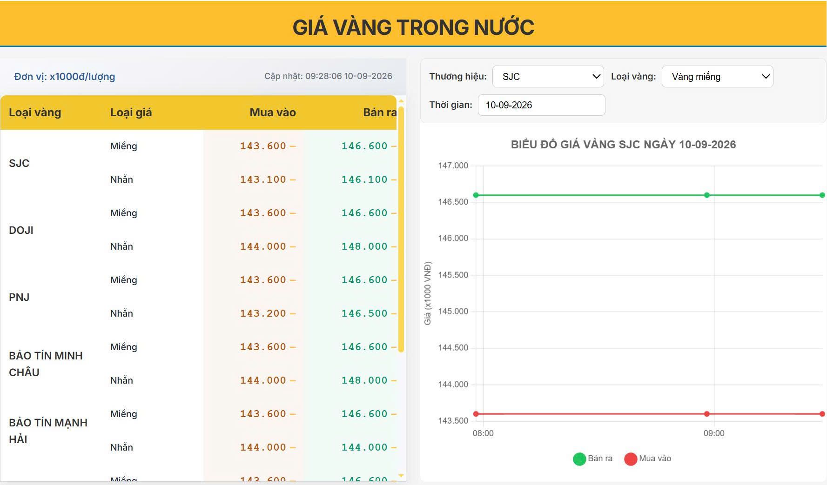
Task: Click DOJI Nhẫn buy price 144.000
Action: [263, 246]
